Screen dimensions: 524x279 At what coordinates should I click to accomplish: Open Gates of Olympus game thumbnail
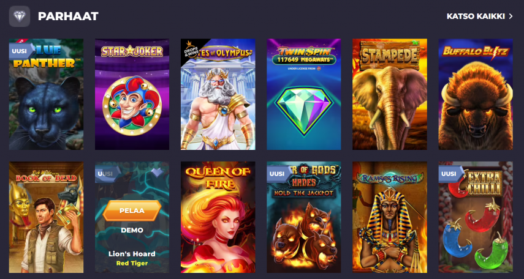tap(218, 94)
